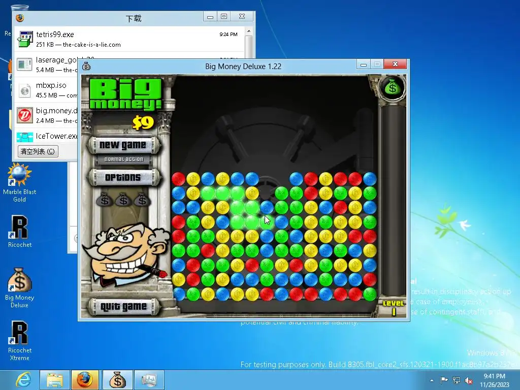
Task: Click the $9 score display
Action: pos(143,122)
